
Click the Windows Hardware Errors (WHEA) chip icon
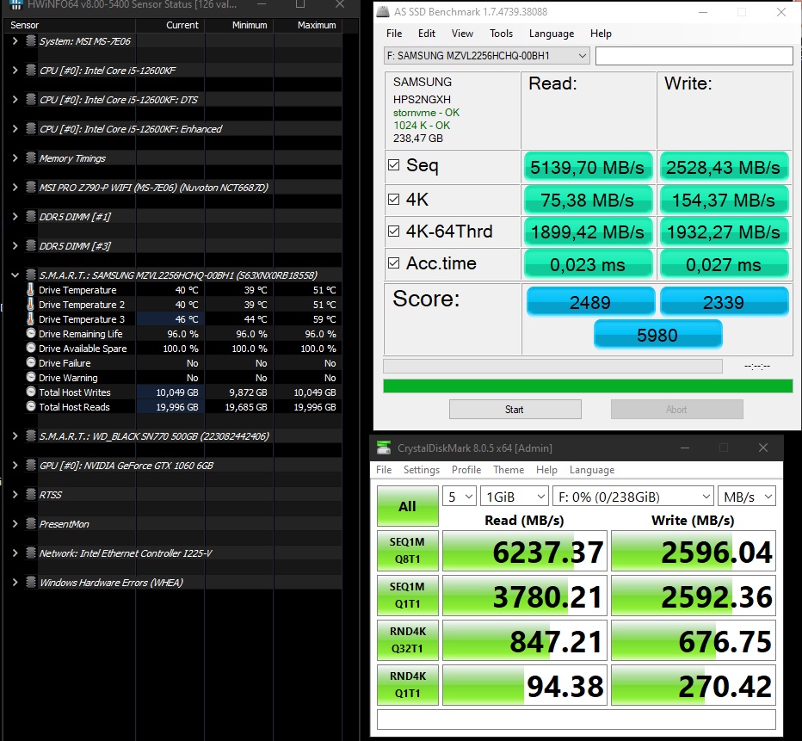[x=31, y=582]
